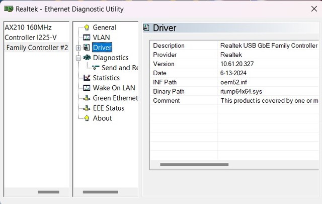The width and height of the screenshot is (322, 204).
Task: Click the Comment row label
Action: tap(167, 100)
